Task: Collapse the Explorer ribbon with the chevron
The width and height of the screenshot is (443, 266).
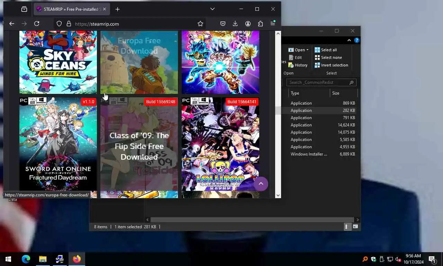Action: 349,41
